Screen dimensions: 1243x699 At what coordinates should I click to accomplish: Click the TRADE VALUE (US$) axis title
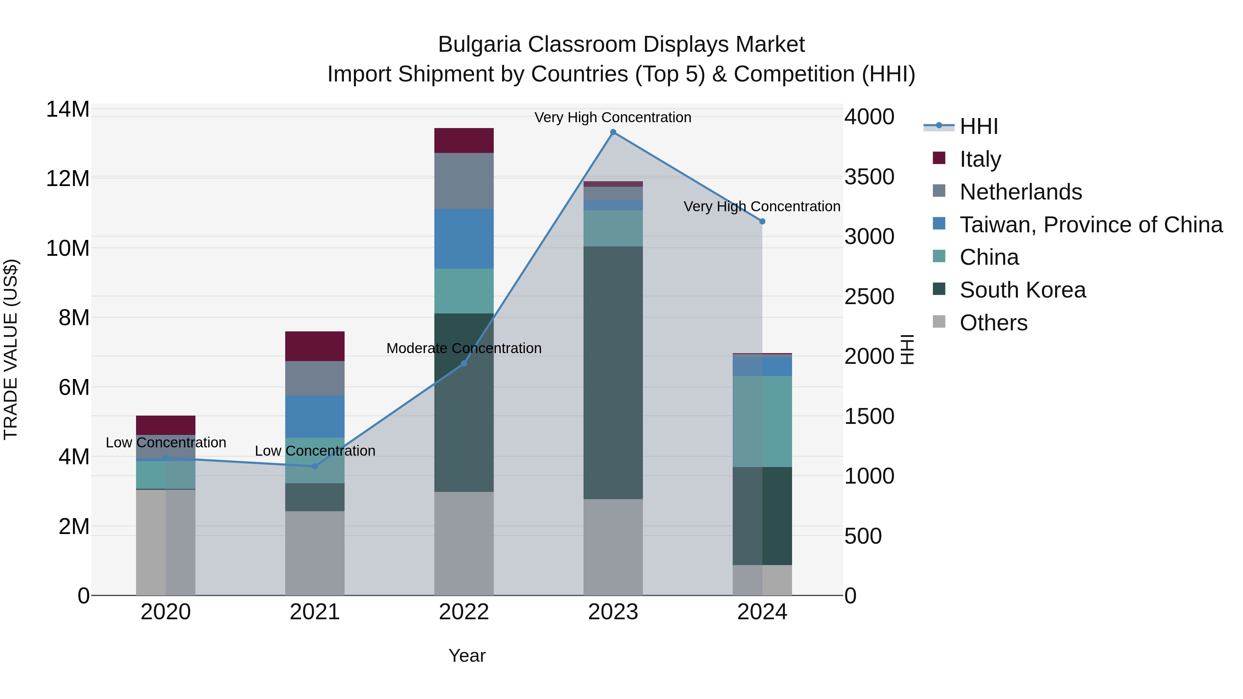(11, 349)
